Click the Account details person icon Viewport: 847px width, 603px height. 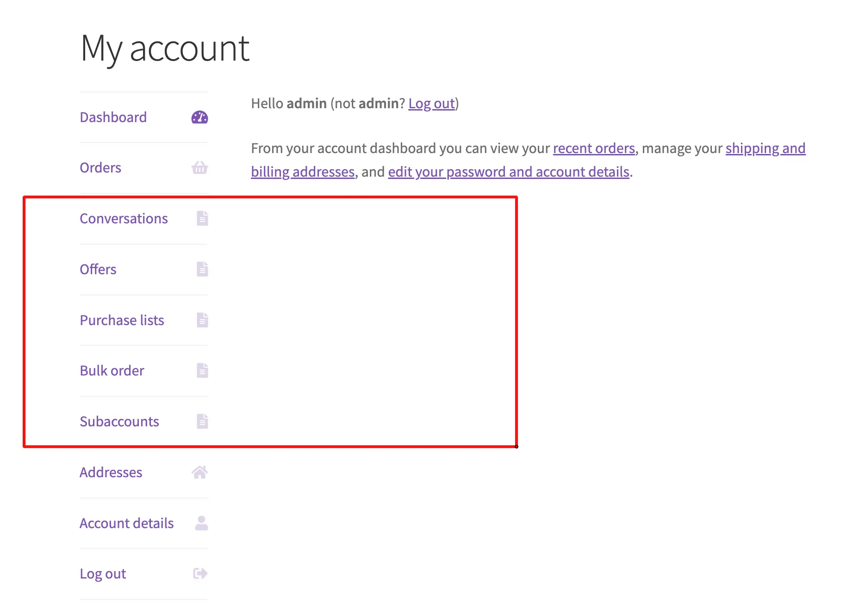click(x=201, y=523)
